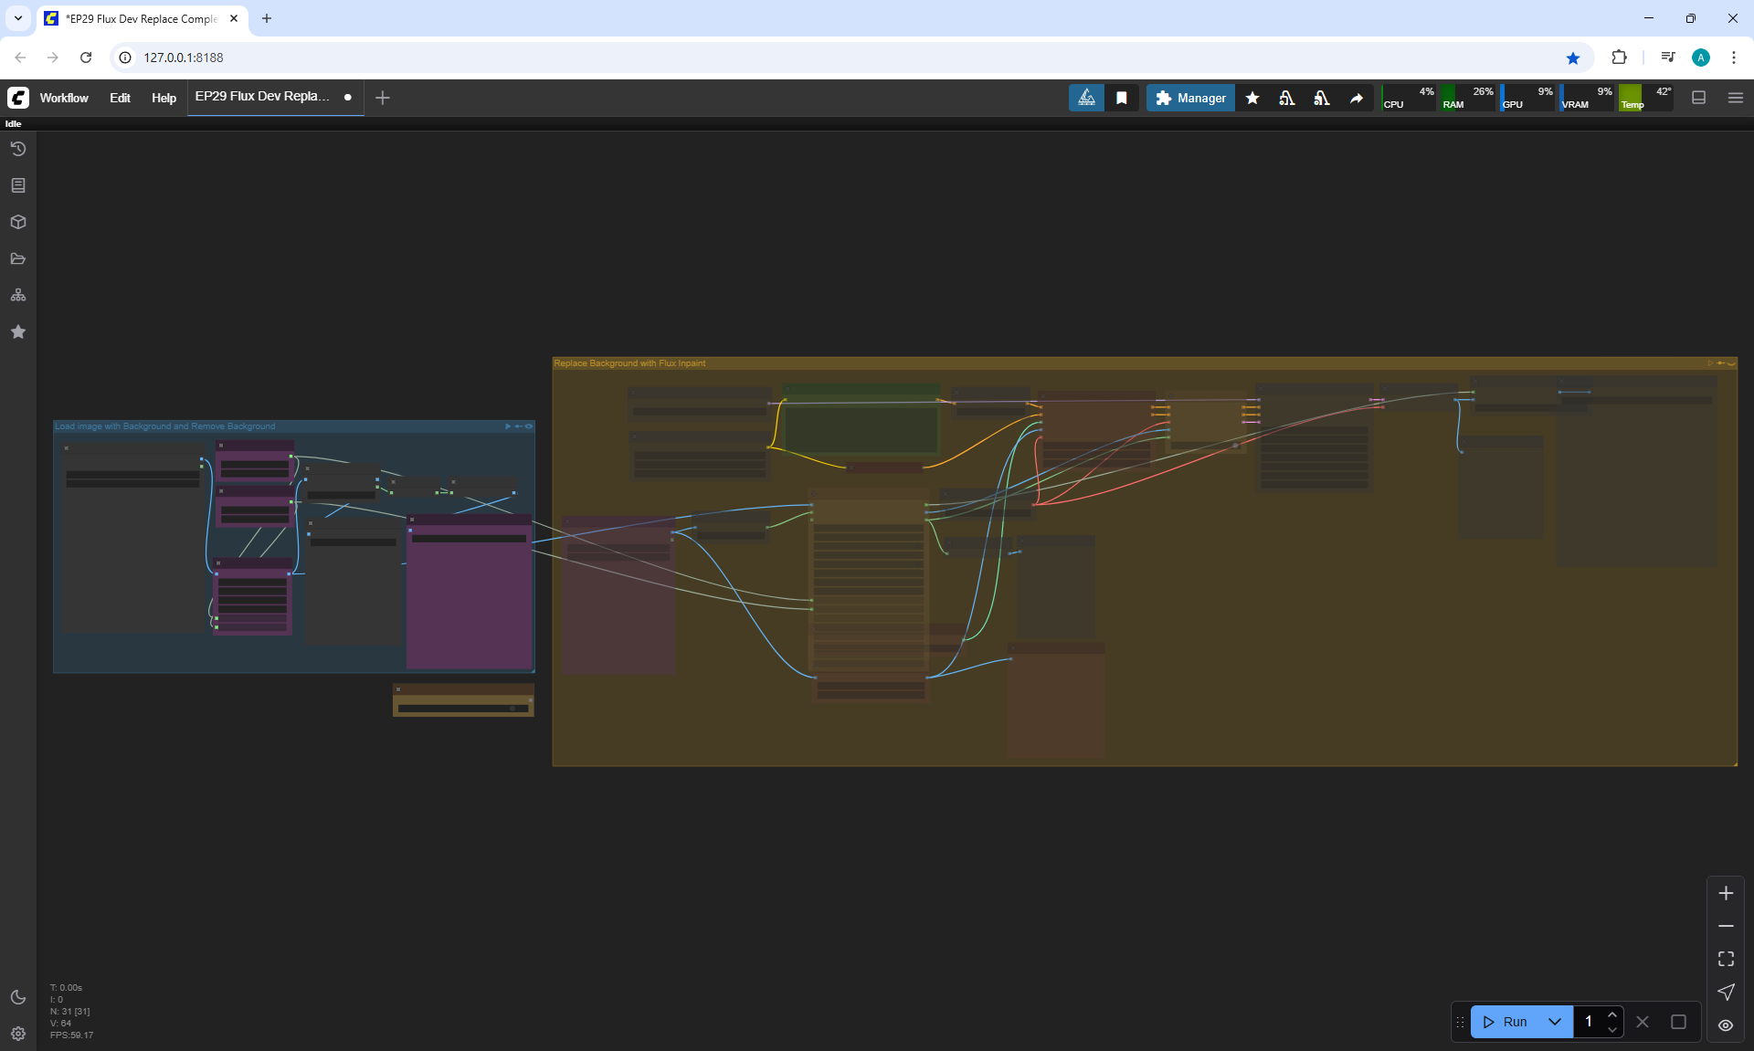Toggle the bottom panel

1699,98
